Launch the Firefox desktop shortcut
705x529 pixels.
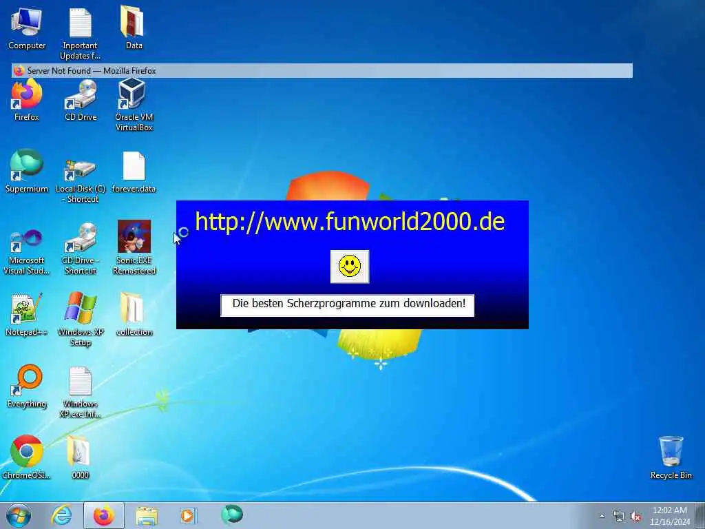click(x=27, y=101)
